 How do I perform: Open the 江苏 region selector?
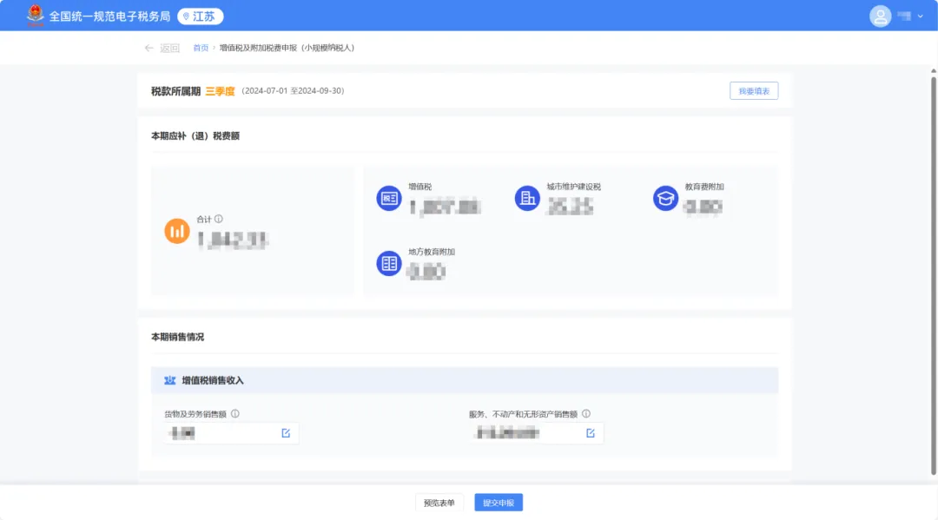201,16
